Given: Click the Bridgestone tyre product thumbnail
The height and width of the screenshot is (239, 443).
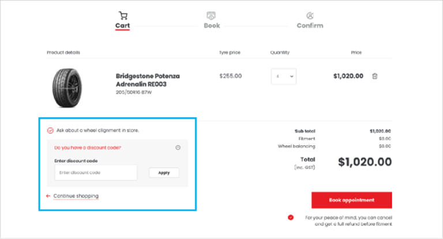Looking at the screenshot, I should coord(67,88).
